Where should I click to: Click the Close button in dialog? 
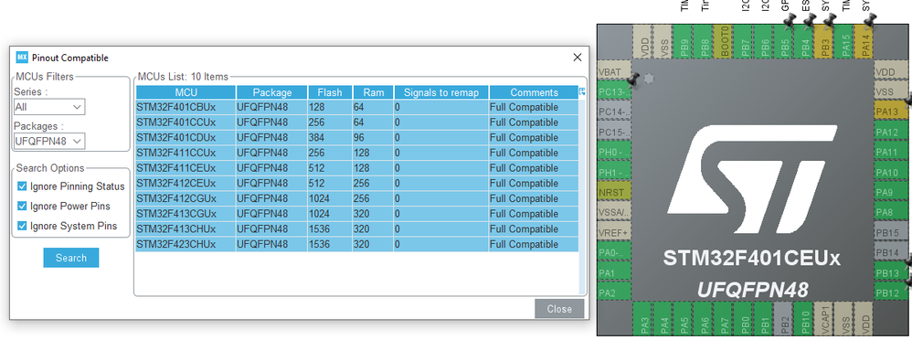click(559, 309)
